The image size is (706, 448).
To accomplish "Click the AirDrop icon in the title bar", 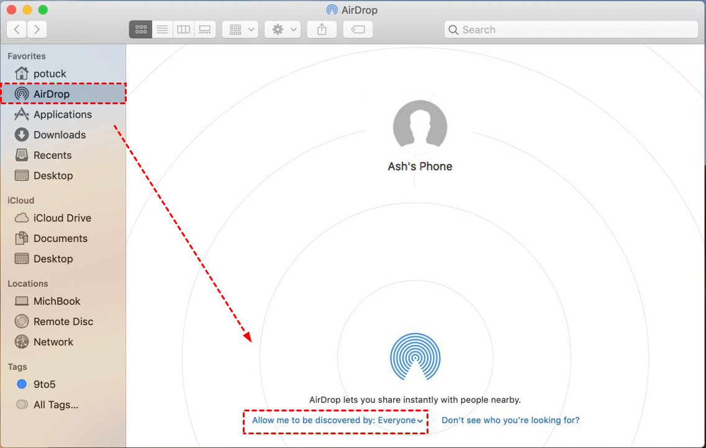I will point(332,10).
